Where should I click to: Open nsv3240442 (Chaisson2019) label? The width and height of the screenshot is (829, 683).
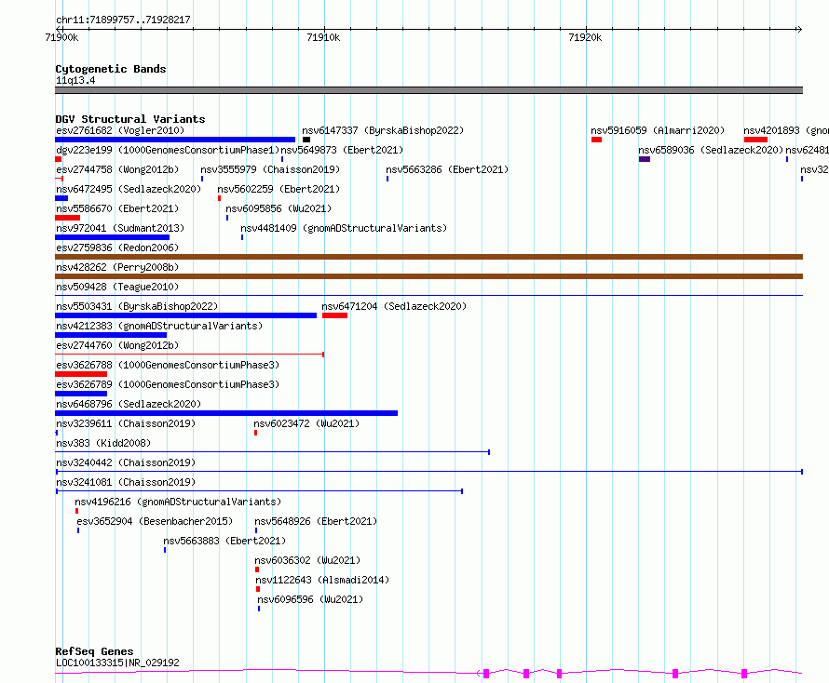(x=126, y=462)
